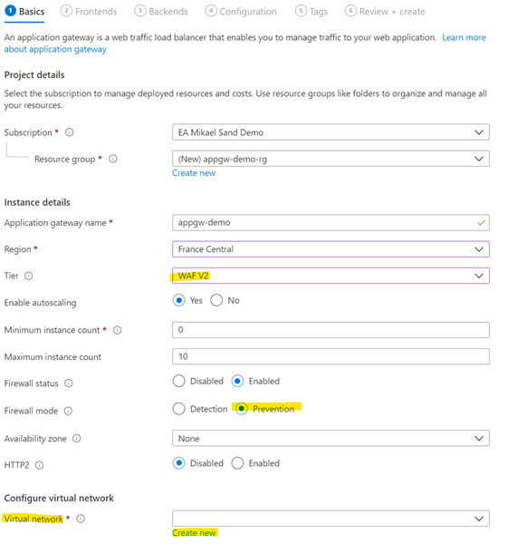Click the Maximum instance count field
The width and height of the screenshot is (507, 544).
click(330, 356)
